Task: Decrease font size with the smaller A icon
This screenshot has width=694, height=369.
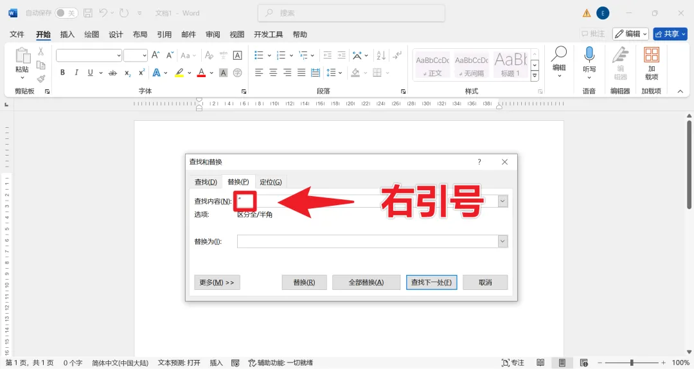Action: pyautogui.click(x=170, y=55)
